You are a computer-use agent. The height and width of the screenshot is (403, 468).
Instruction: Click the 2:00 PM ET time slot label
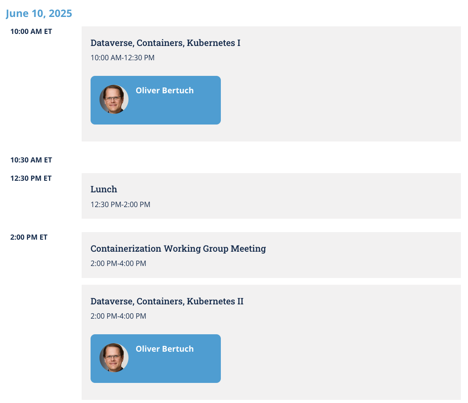29,237
